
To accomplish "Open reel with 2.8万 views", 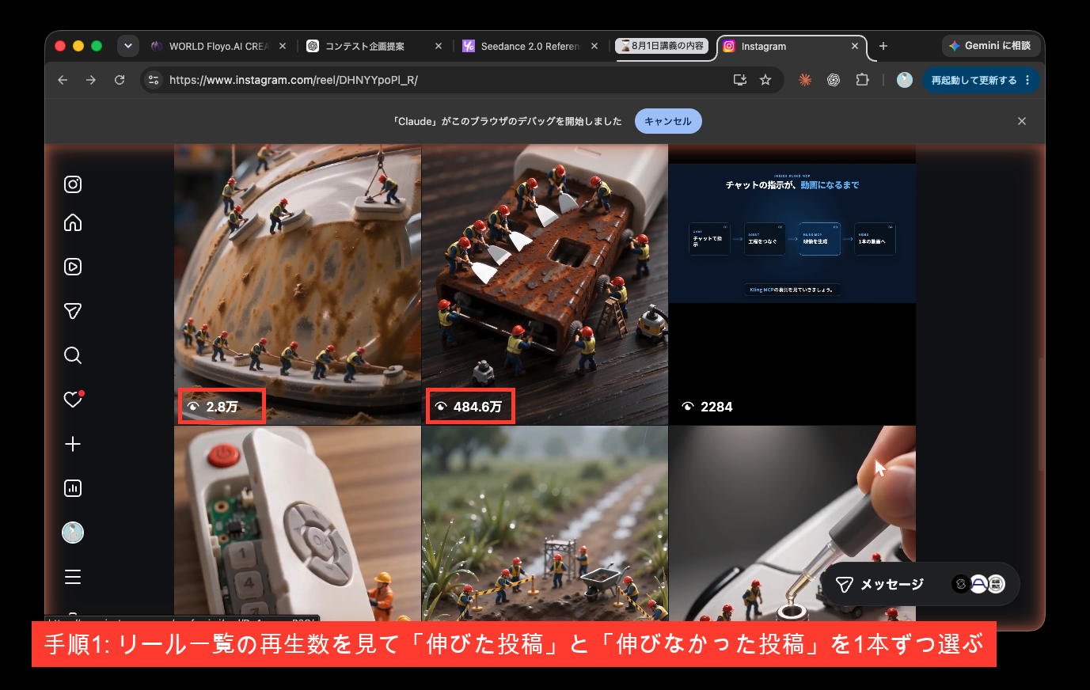I will 298,284.
